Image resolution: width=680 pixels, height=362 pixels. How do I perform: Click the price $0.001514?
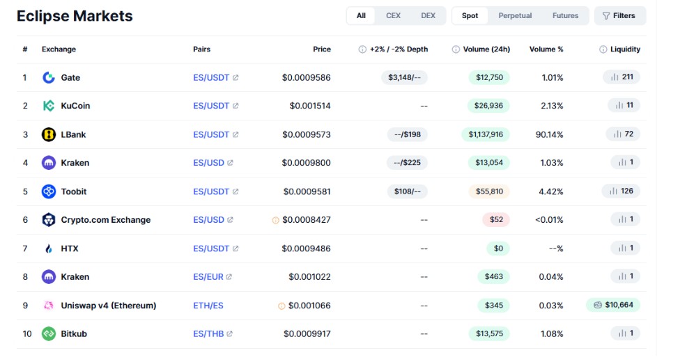tap(310, 106)
